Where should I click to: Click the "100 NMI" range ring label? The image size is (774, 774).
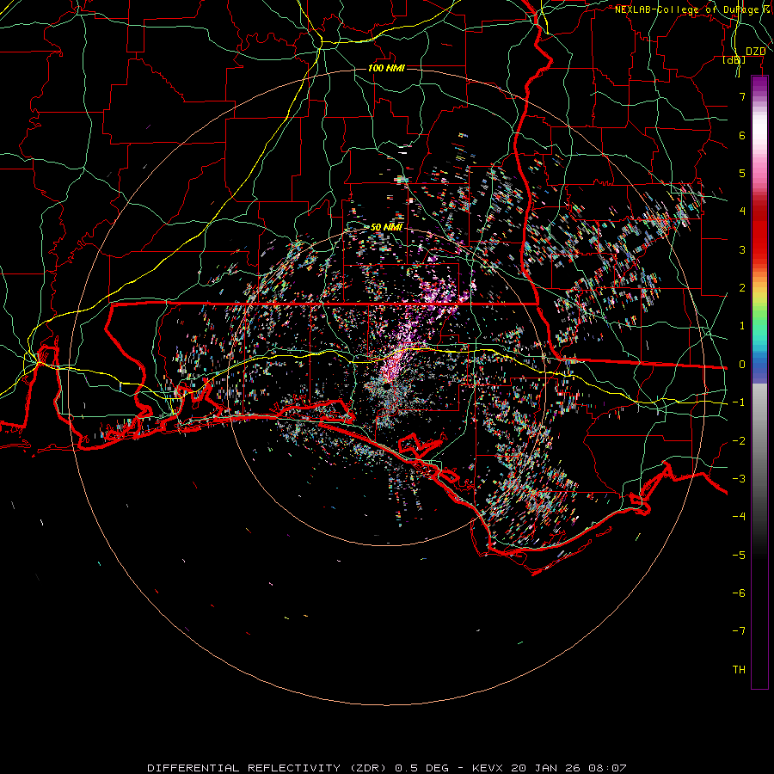click(x=386, y=68)
